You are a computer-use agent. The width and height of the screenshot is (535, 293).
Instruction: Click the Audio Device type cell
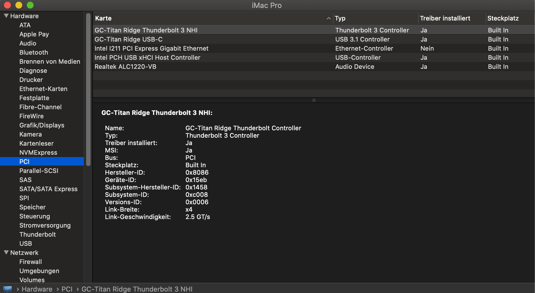coord(355,67)
